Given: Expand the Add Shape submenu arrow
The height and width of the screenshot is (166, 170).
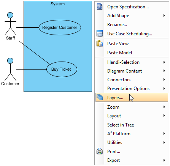Looking at the screenshot, I should pos(164,16).
